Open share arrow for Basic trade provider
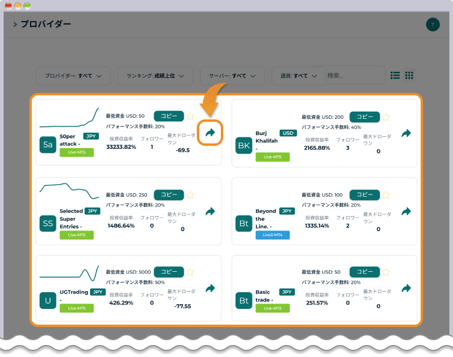The height and width of the screenshot is (357, 453). tap(406, 288)
